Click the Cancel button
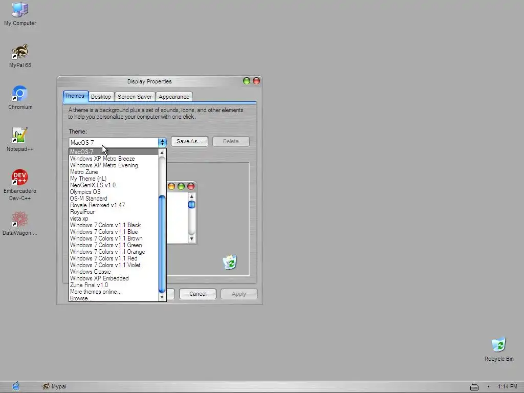Image resolution: width=524 pixels, height=393 pixels. tap(198, 294)
